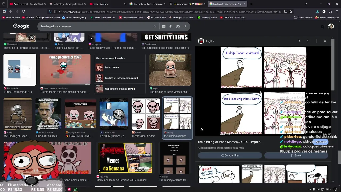Open a new browser tab
Image resolution: width=341 pixels, height=192 pixels.
click(x=251, y=4)
